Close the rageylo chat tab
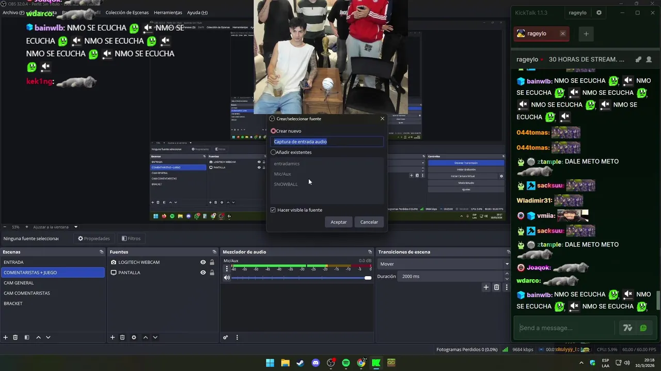The height and width of the screenshot is (371, 661). 563,33
